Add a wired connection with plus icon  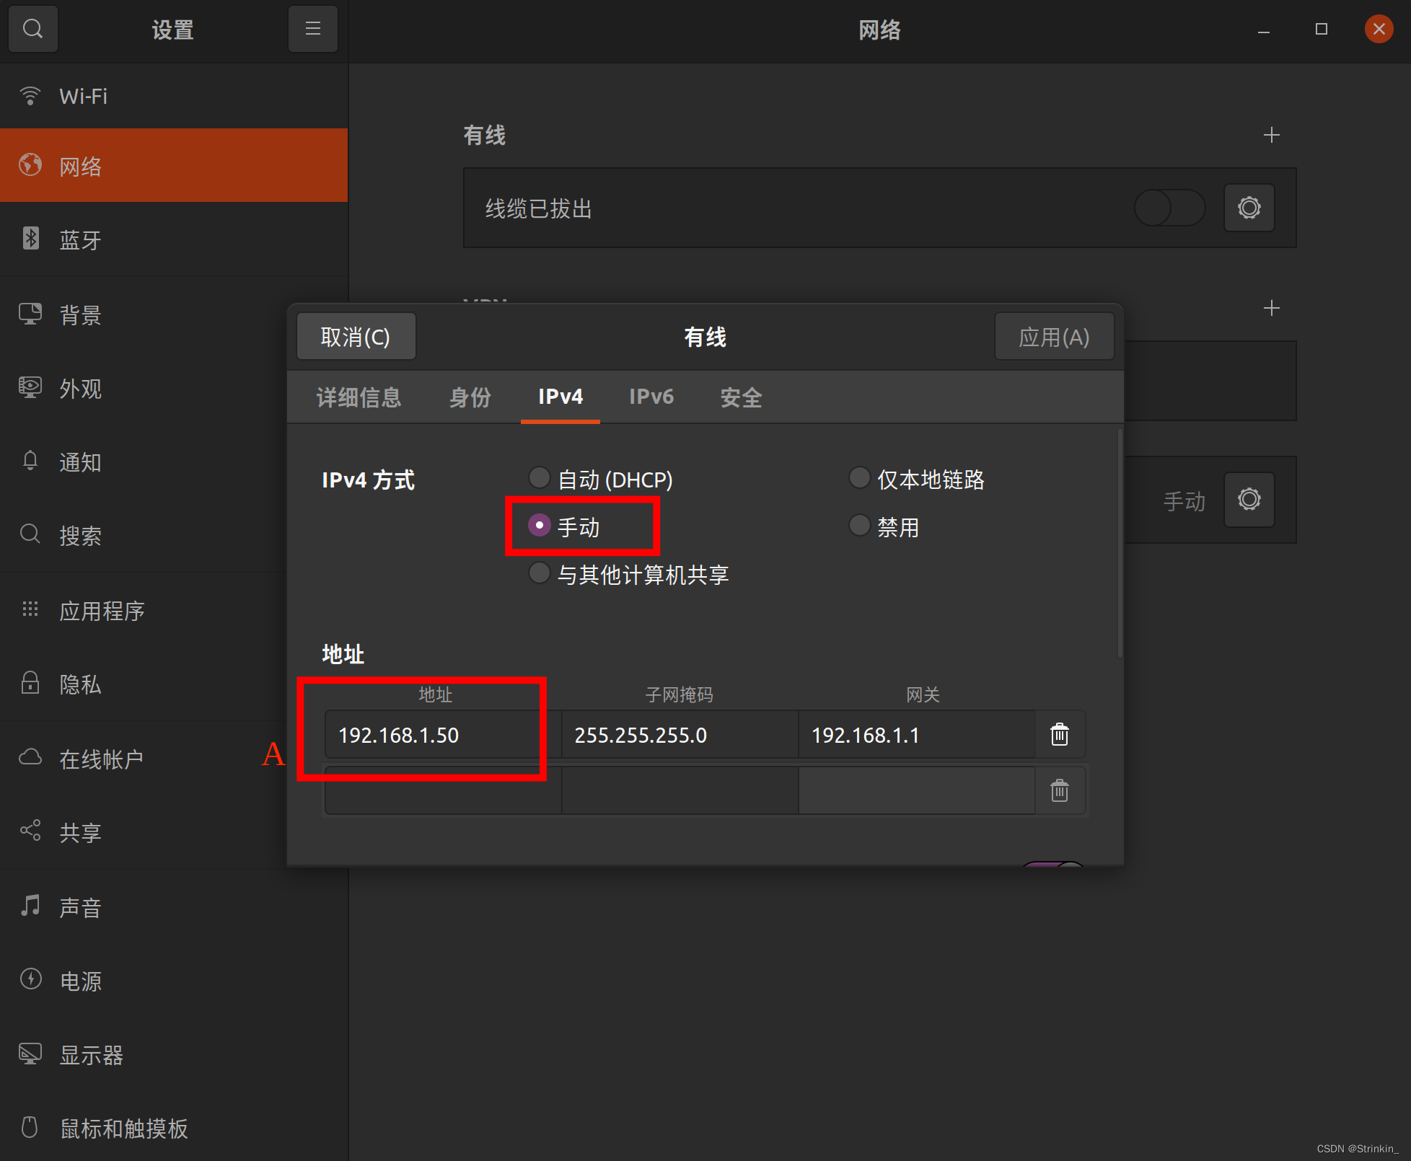tap(1271, 135)
